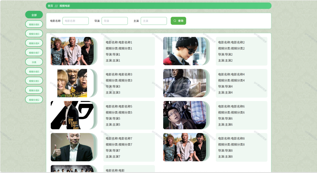Open the 电影名称7 thumbs-up man thumbnail

pyautogui.click(x=72, y=147)
